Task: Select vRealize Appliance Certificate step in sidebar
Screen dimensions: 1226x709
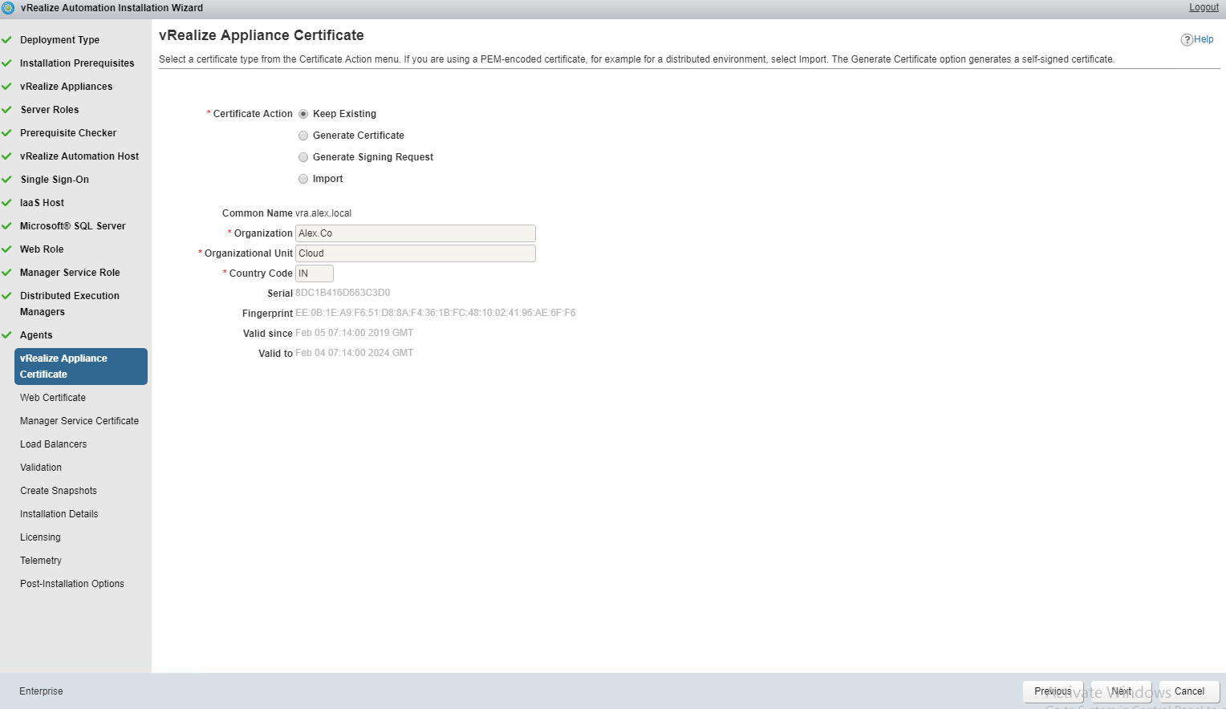Action: pyautogui.click(x=81, y=367)
